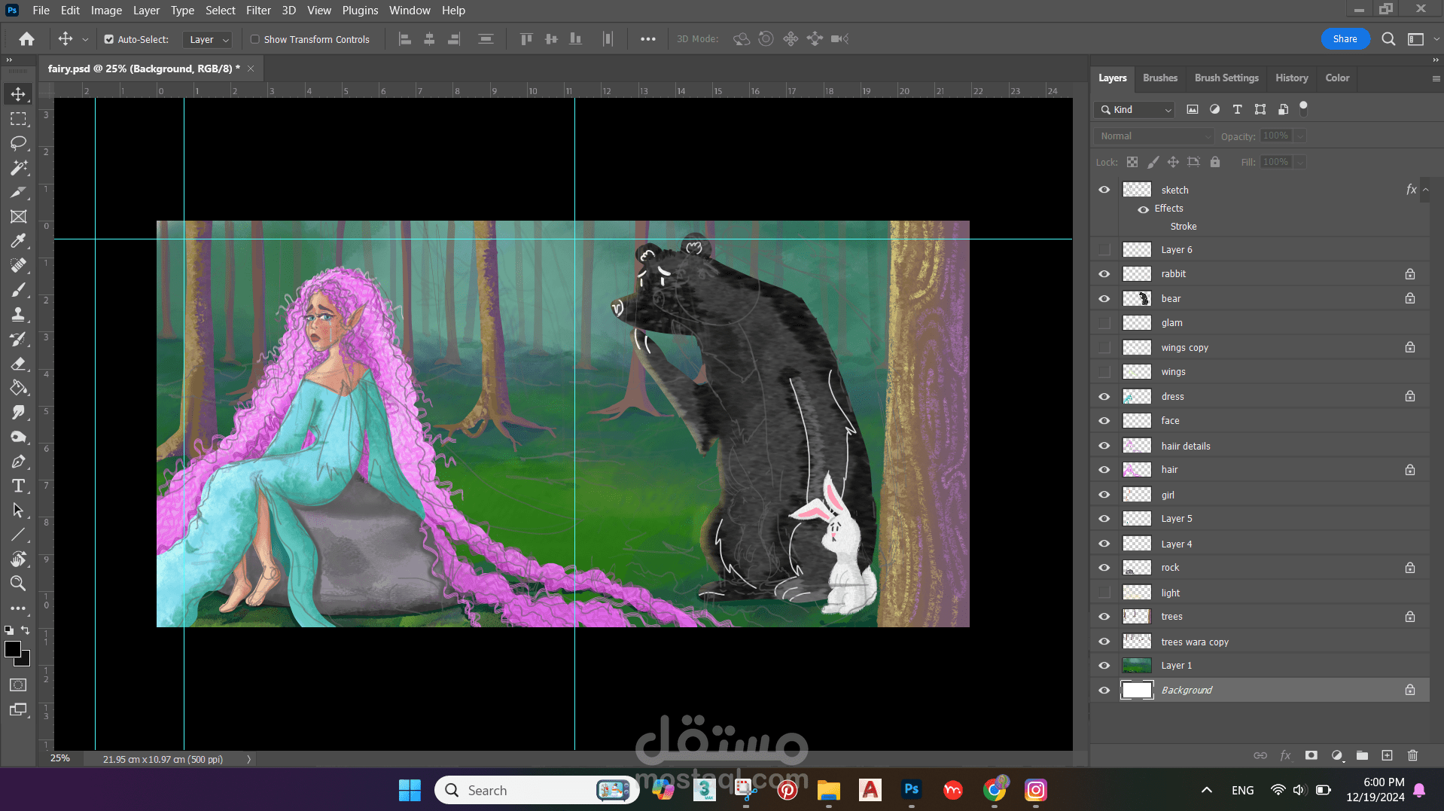Create a new layer with plus icon
The width and height of the screenshot is (1444, 811).
1387,755
